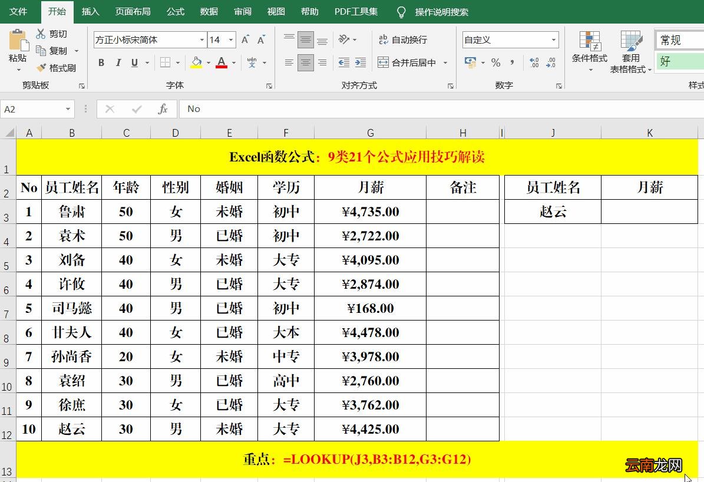The image size is (704, 482).
Task: Open font settings dialog launcher
Action: point(269,86)
